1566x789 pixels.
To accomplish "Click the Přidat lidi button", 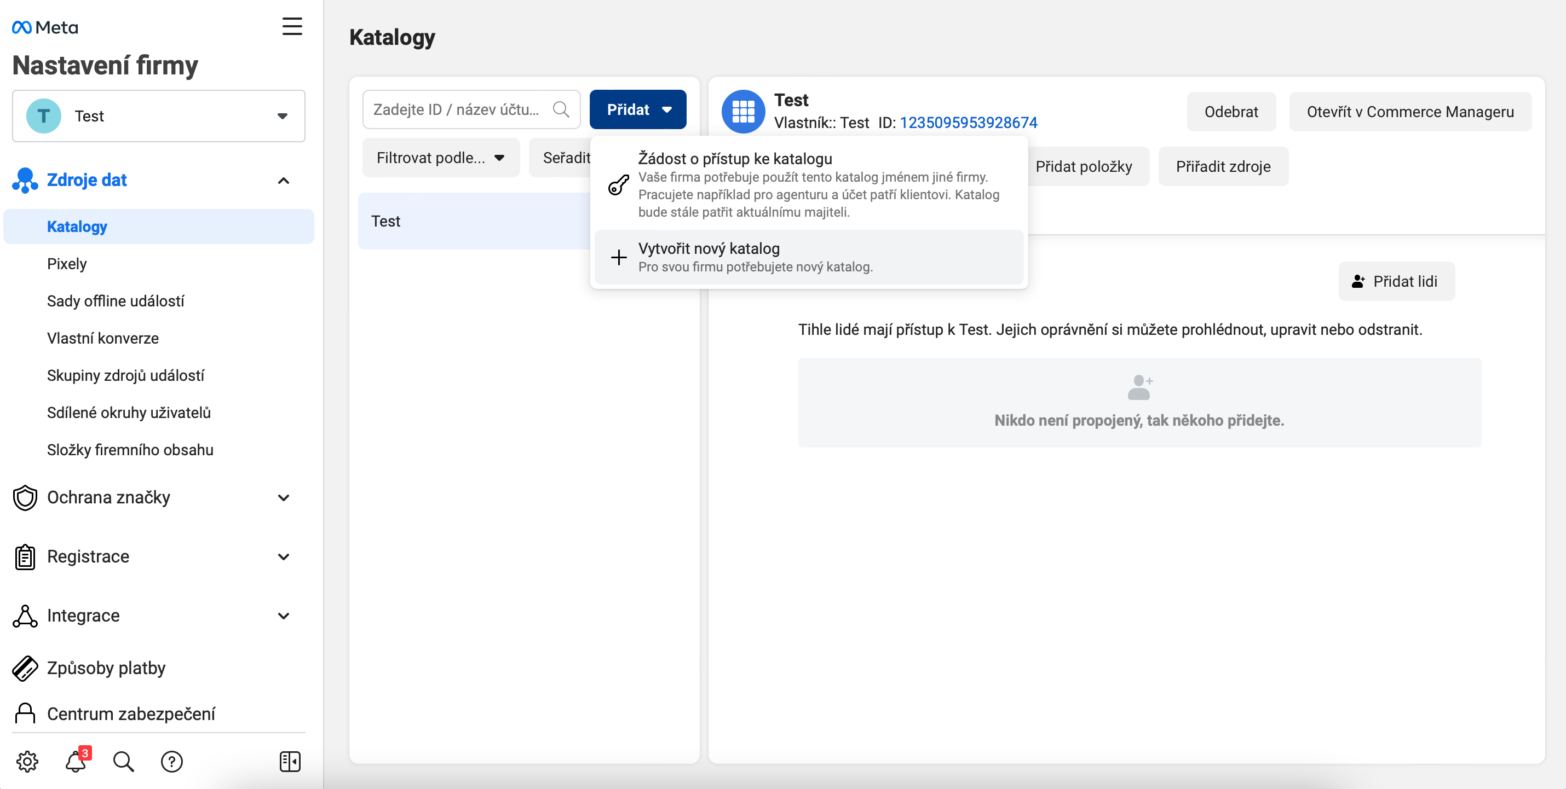I will coord(1396,281).
